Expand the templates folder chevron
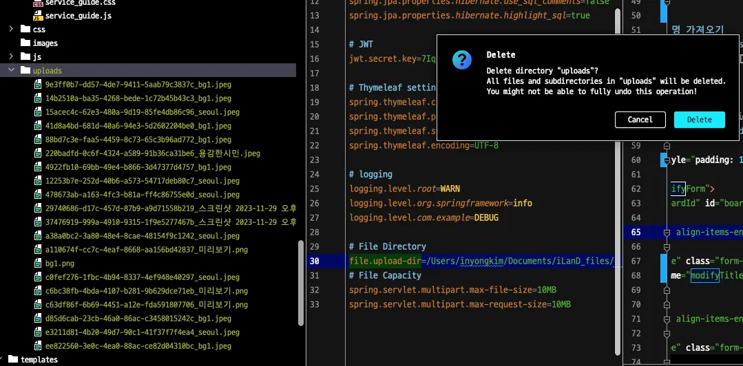The width and height of the screenshot is (743, 366). pos(3,359)
